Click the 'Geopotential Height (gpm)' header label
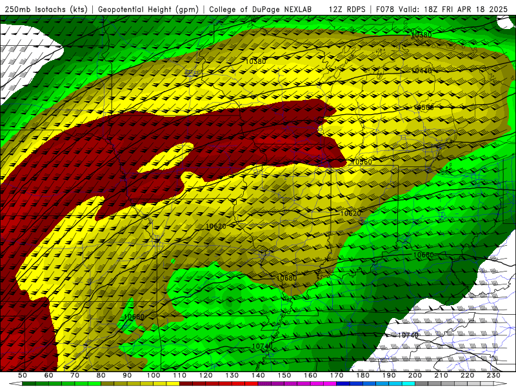This screenshot has width=516, height=387. pyautogui.click(x=148, y=9)
